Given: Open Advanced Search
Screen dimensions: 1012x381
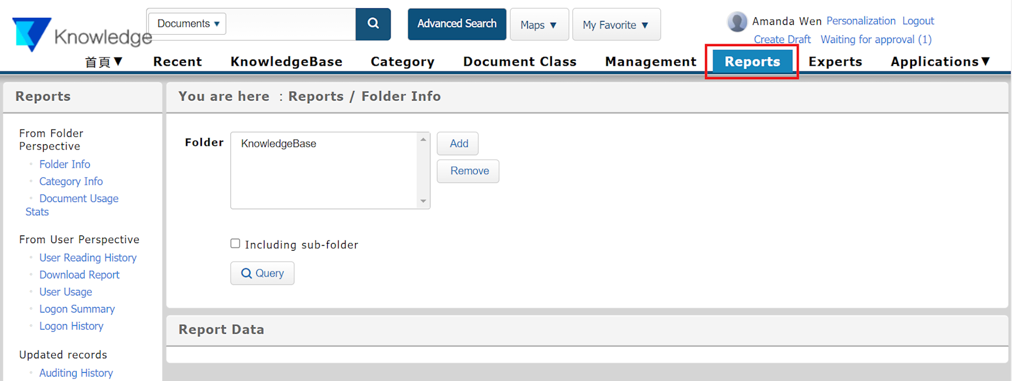Looking at the screenshot, I should click(x=456, y=24).
